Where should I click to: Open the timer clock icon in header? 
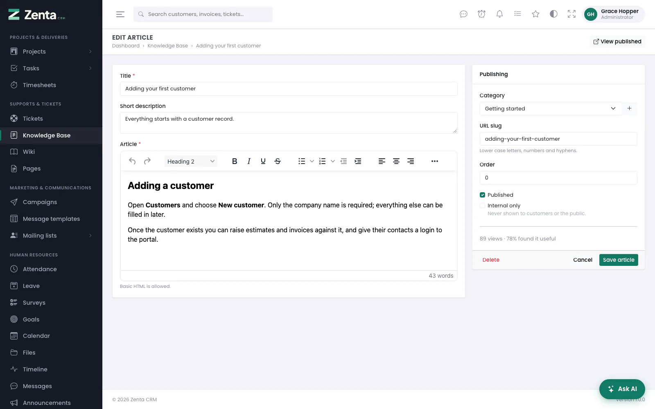(481, 14)
